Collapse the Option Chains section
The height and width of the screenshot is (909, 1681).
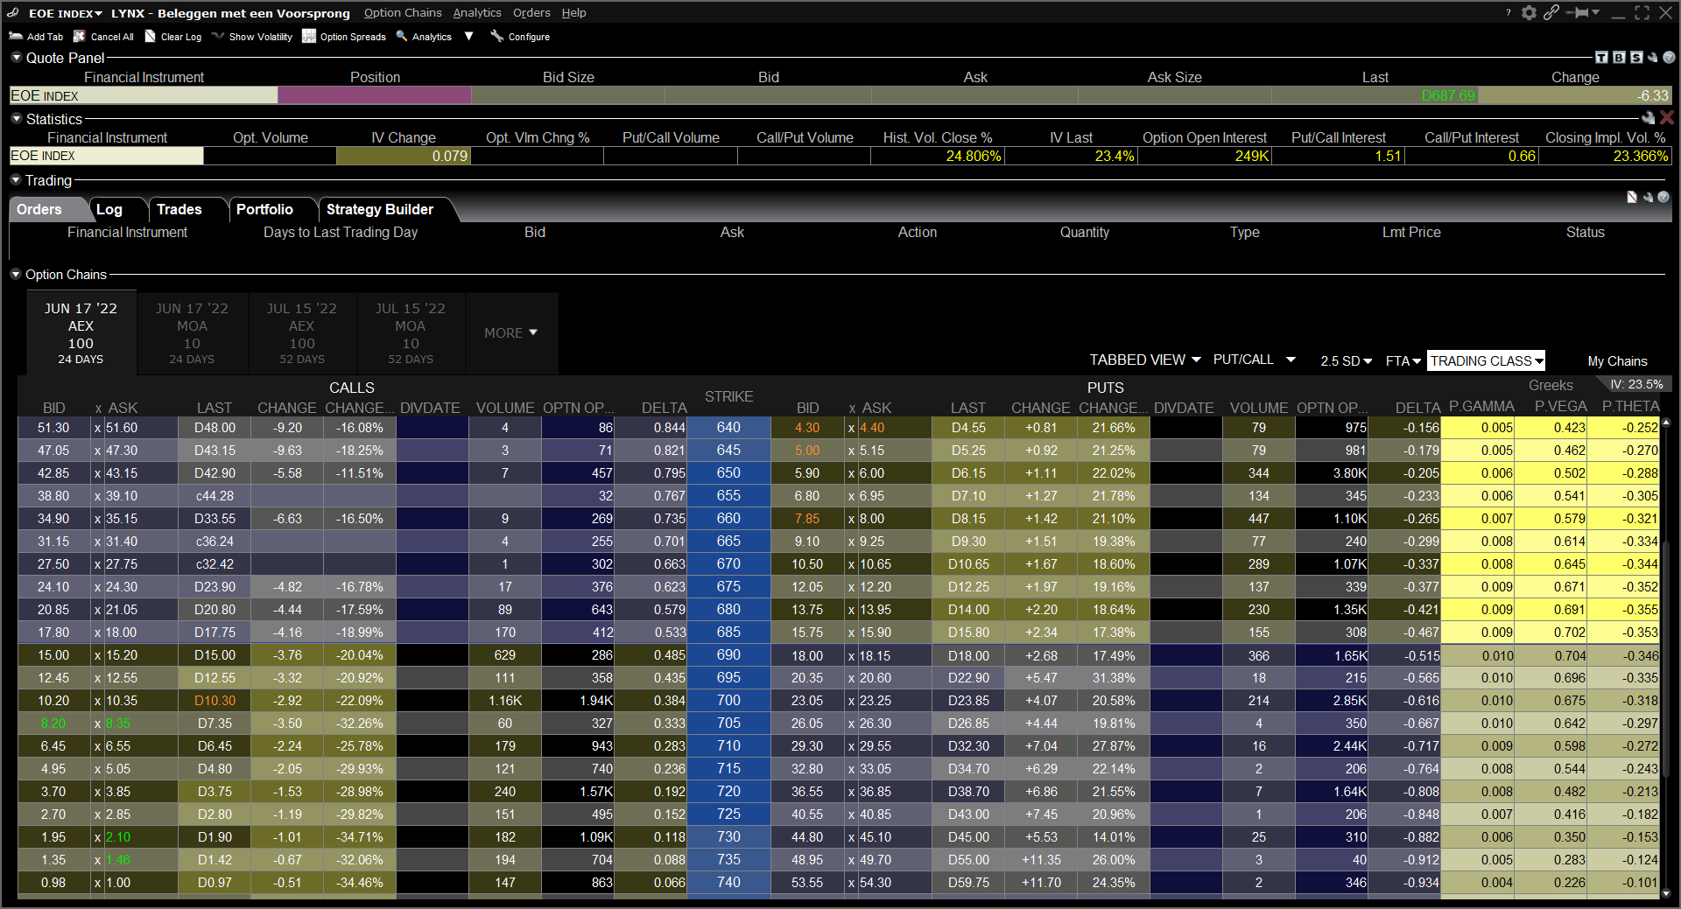[x=16, y=274]
